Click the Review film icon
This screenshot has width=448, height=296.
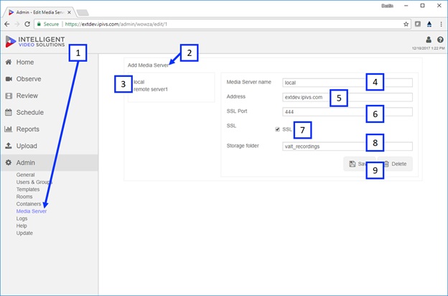9,96
